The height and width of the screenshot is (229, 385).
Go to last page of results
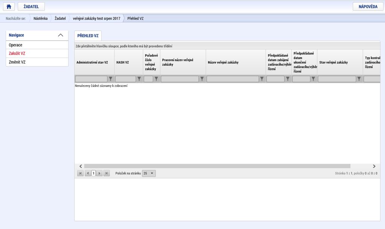click(106, 173)
